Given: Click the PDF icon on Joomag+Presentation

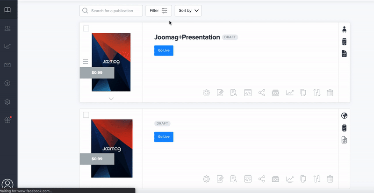Looking at the screenshot, I should click(x=345, y=54).
